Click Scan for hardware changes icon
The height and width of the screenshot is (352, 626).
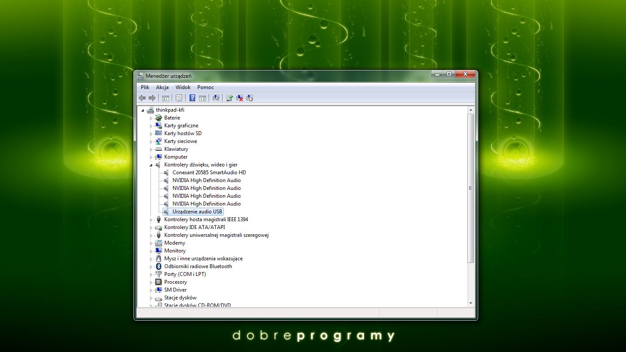[216, 98]
